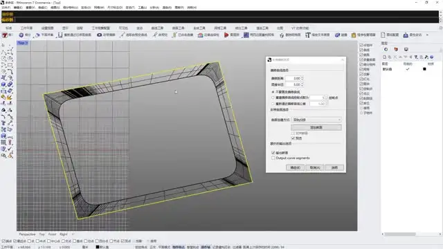Click the red arrow toolbar icon
The width and height of the screenshot is (443, 249).
click(226, 35)
